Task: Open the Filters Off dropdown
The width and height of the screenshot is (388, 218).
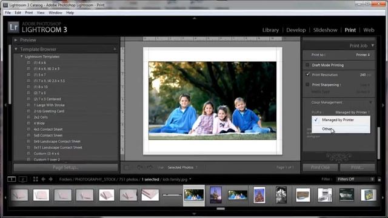Action: [x=355, y=179]
